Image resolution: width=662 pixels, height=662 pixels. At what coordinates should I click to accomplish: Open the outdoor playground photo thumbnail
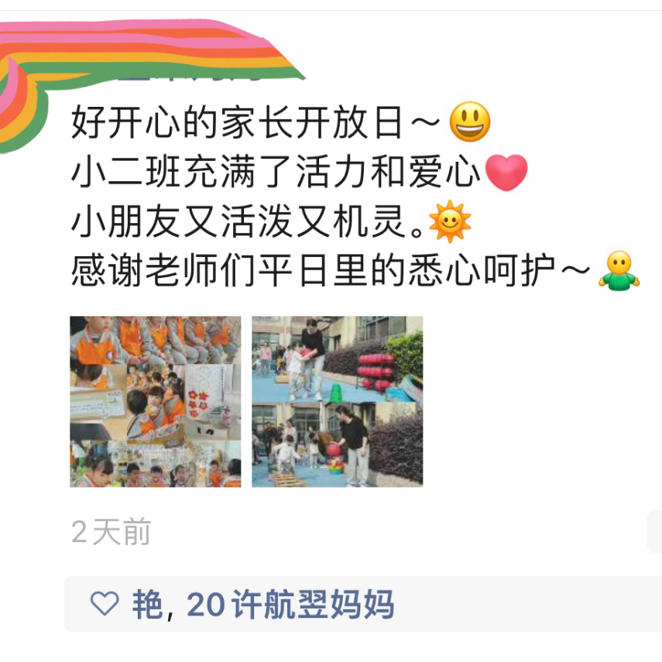(x=338, y=402)
